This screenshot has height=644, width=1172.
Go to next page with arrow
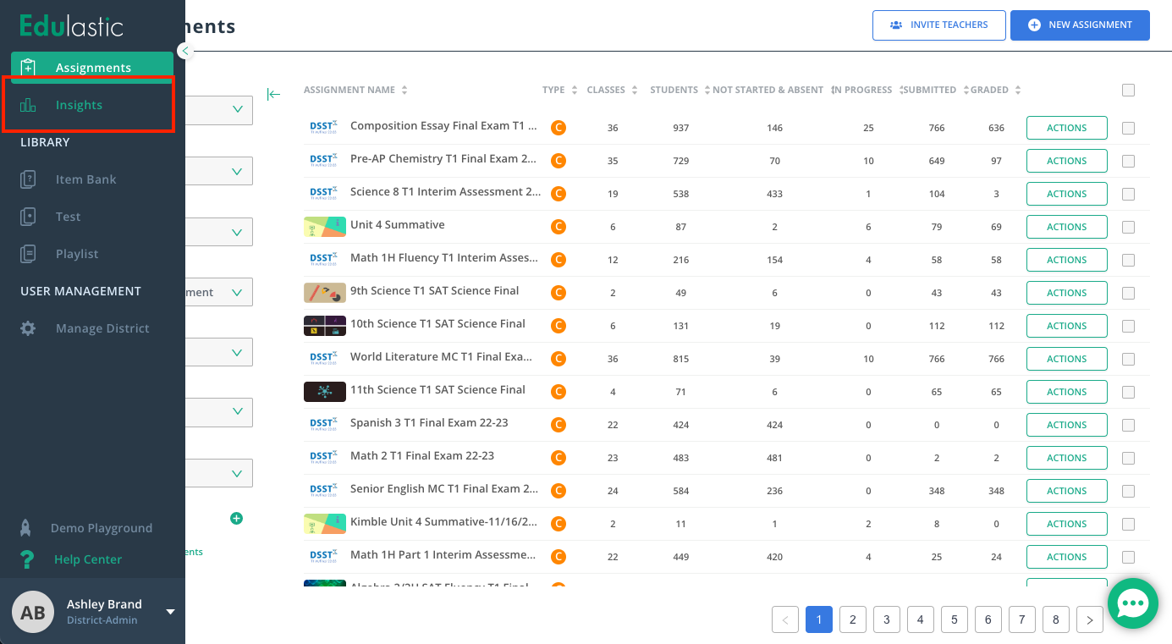pyautogui.click(x=1090, y=619)
